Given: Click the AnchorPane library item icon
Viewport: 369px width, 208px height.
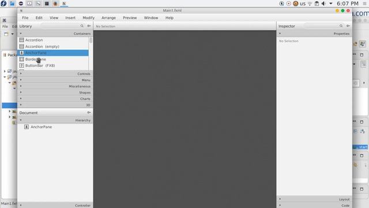Looking at the screenshot, I should click(x=22, y=53).
